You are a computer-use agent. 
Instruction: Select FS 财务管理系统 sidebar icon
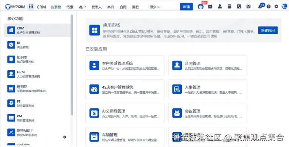11,103
